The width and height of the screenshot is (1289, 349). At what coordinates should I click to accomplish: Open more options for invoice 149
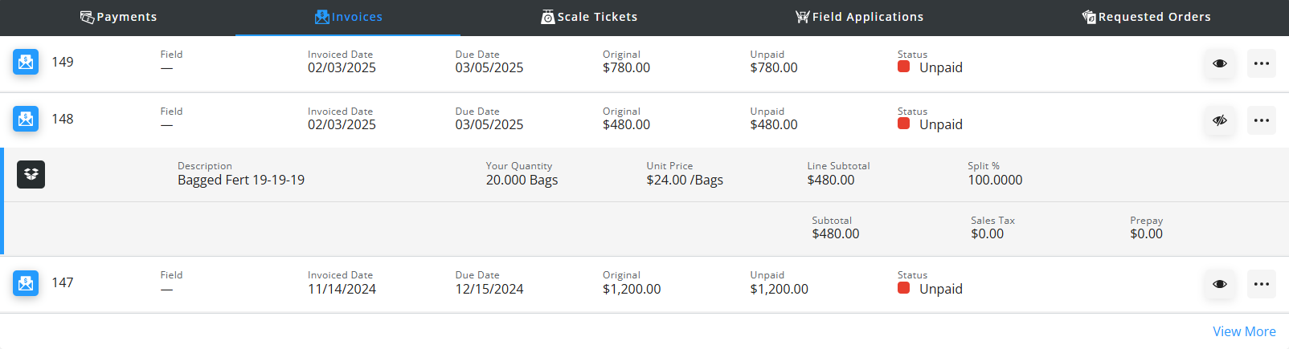(1261, 63)
